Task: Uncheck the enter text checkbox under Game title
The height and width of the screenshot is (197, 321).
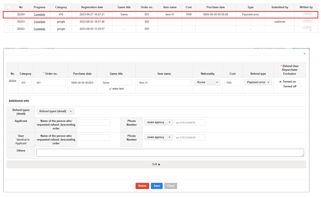Action: pyautogui.click(x=111, y=89)
